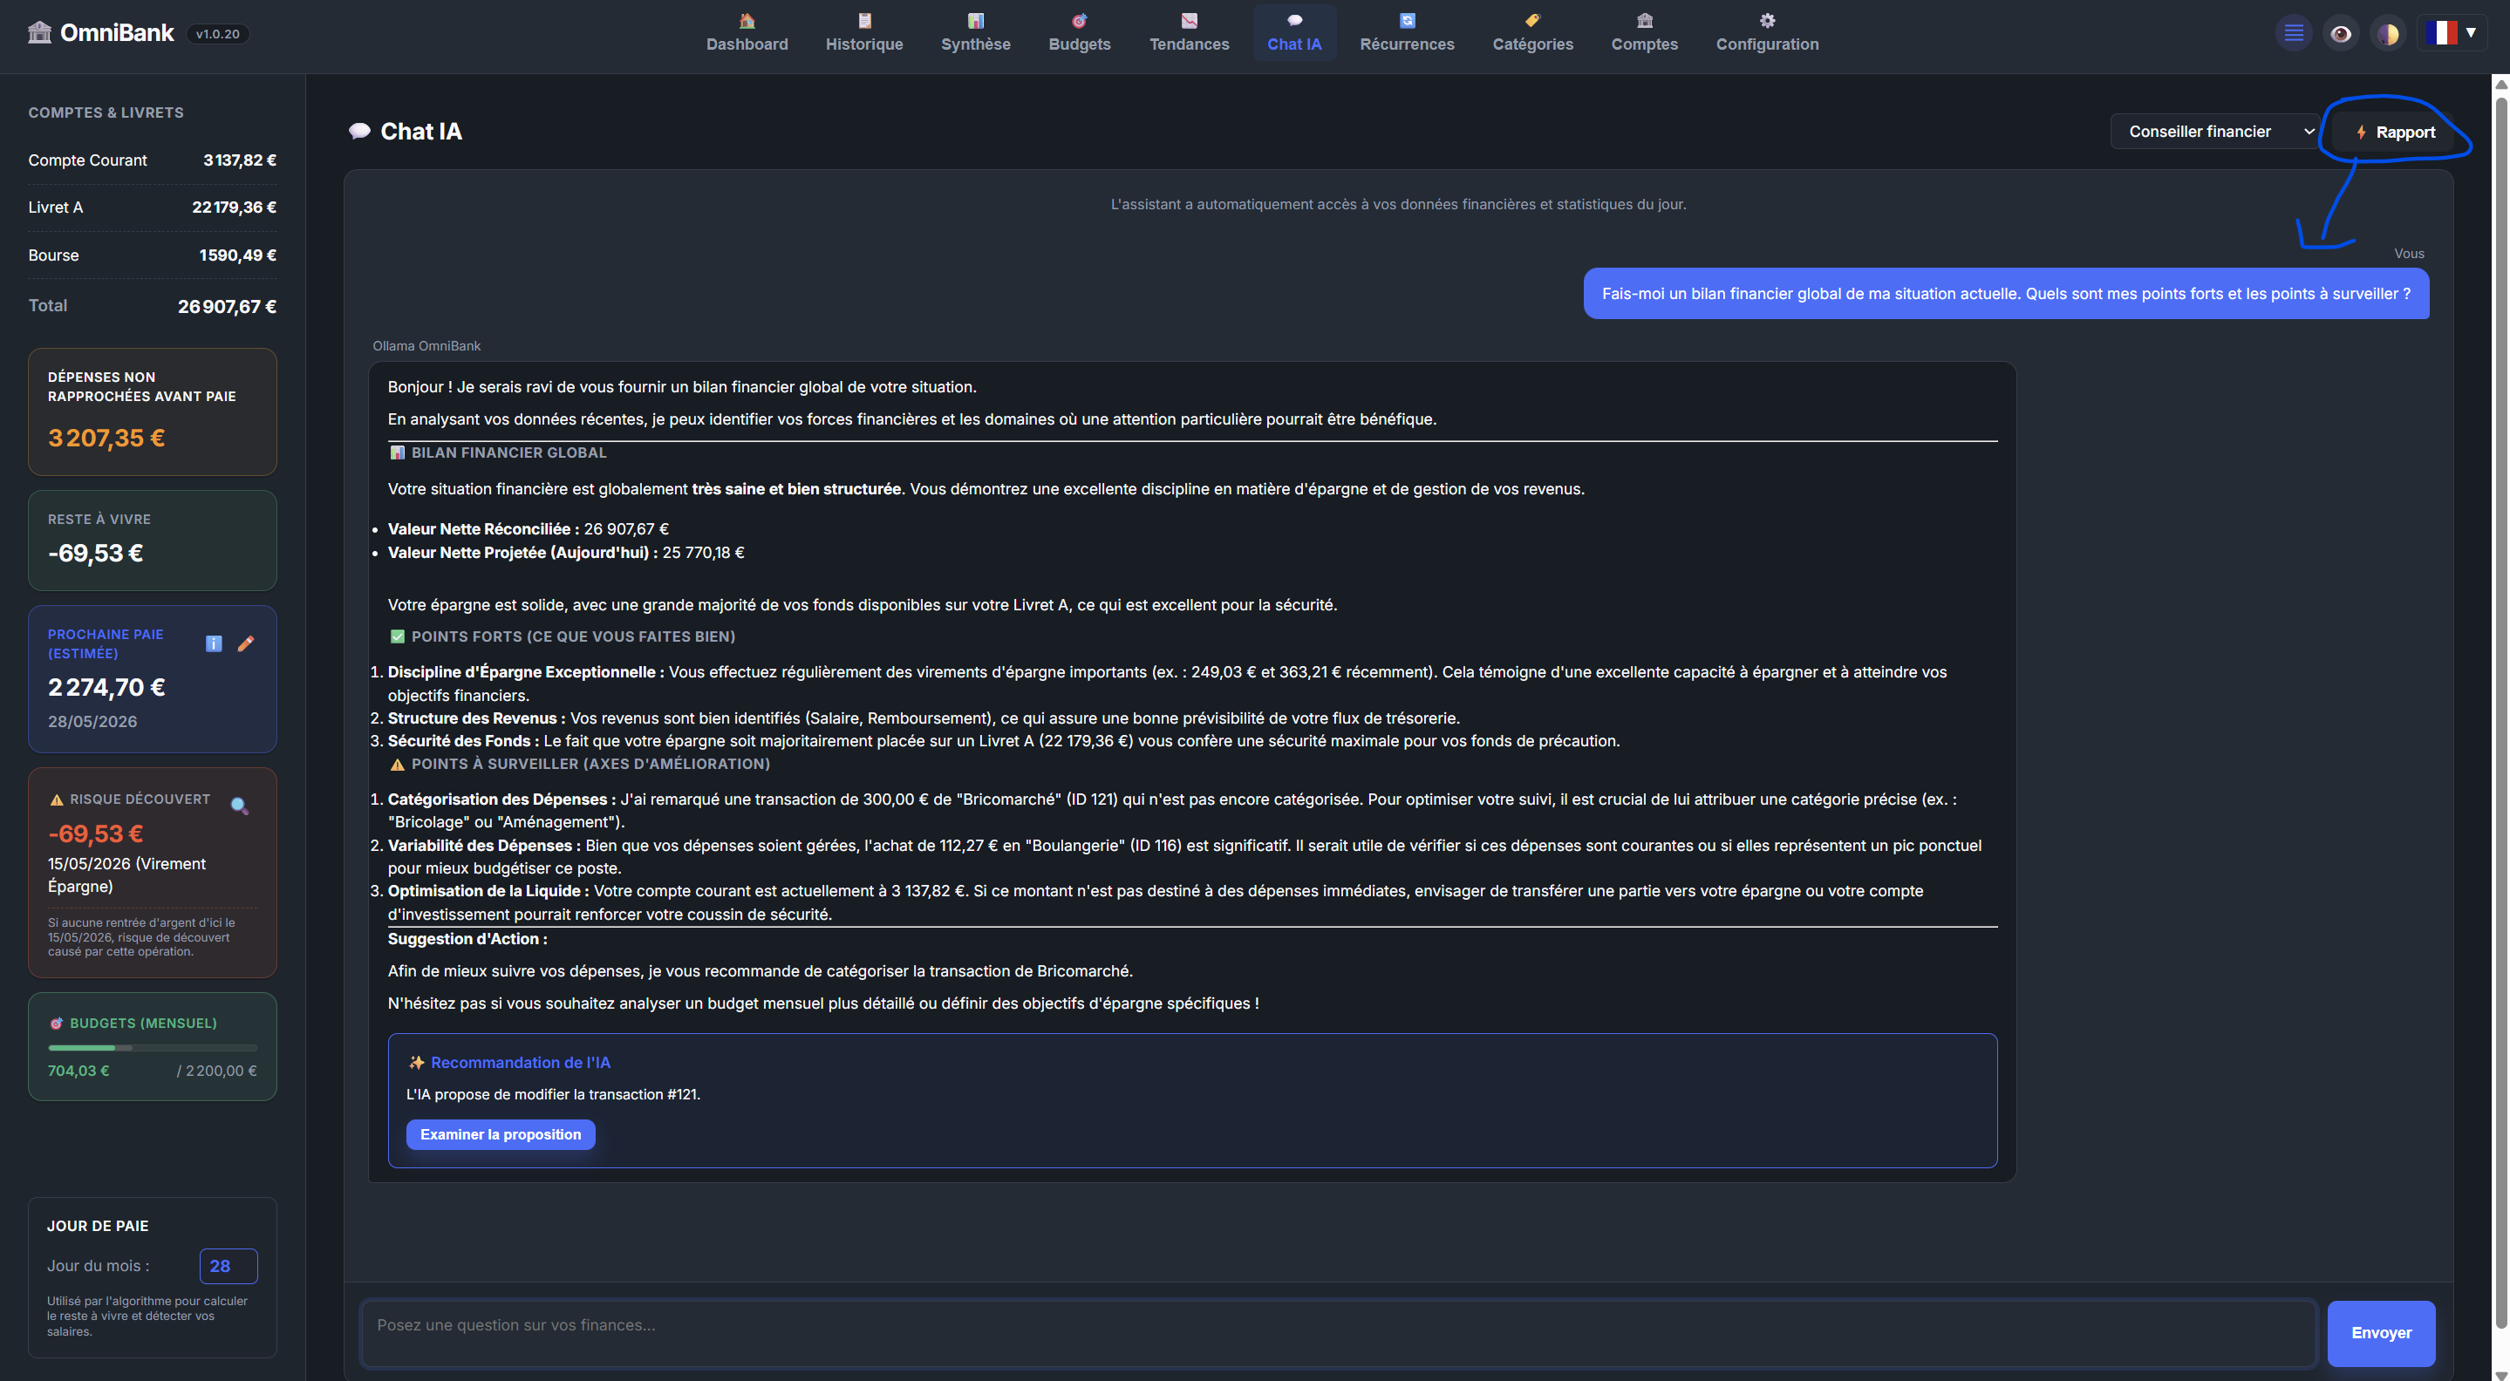2510x1381 pixels.
Task: Click the budget spent amount 704,03 €
Action: click(78, 1071)
